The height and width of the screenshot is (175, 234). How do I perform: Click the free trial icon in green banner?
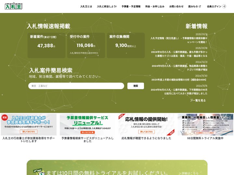coord(39,172)
